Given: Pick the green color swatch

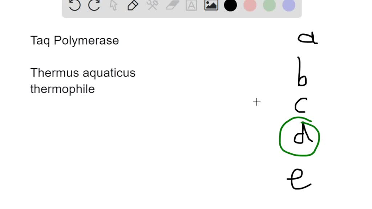Looking at the screenshot, I should pyautogui.click(x=269, y=6).
